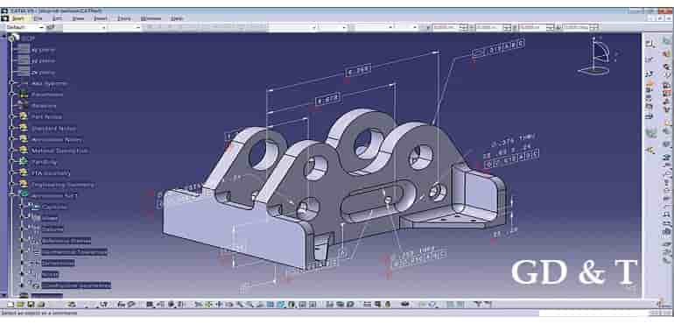Image resolution: width=674 pixels, height=324 pixels.
Task: Click the Swap Visible Space icon
Action: coord(313,305)
